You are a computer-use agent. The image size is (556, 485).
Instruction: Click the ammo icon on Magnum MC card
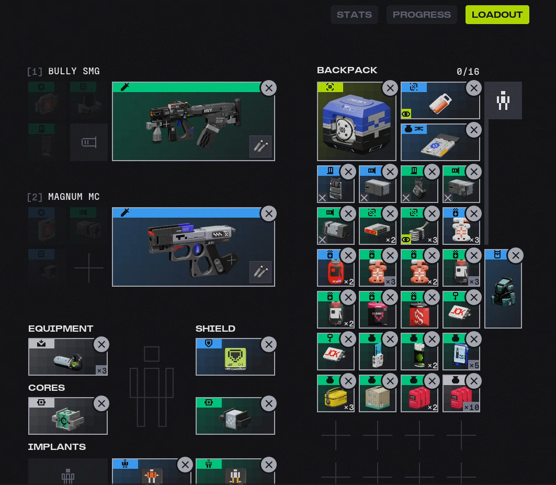click(260, 273)
